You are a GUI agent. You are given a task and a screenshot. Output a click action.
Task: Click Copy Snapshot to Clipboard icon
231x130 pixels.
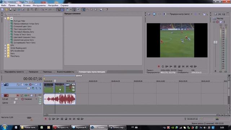[204, 14]
